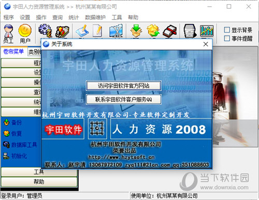The width and height of the screenshot is (259, 200).
Task: Click 联系宇田软件客户服务QQ button
Action: point(124,99)
